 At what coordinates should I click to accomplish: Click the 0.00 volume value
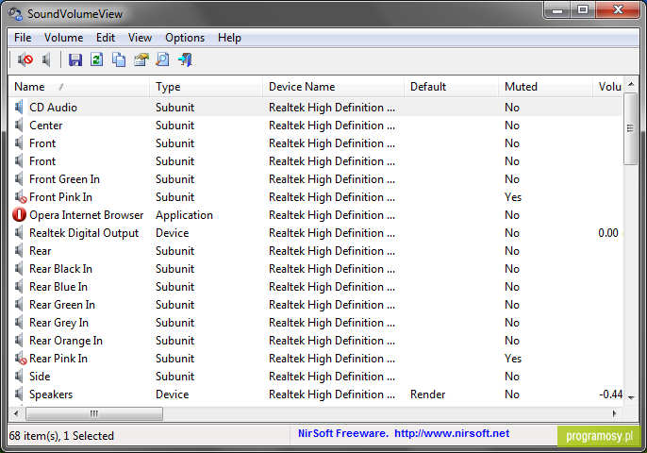608,233
